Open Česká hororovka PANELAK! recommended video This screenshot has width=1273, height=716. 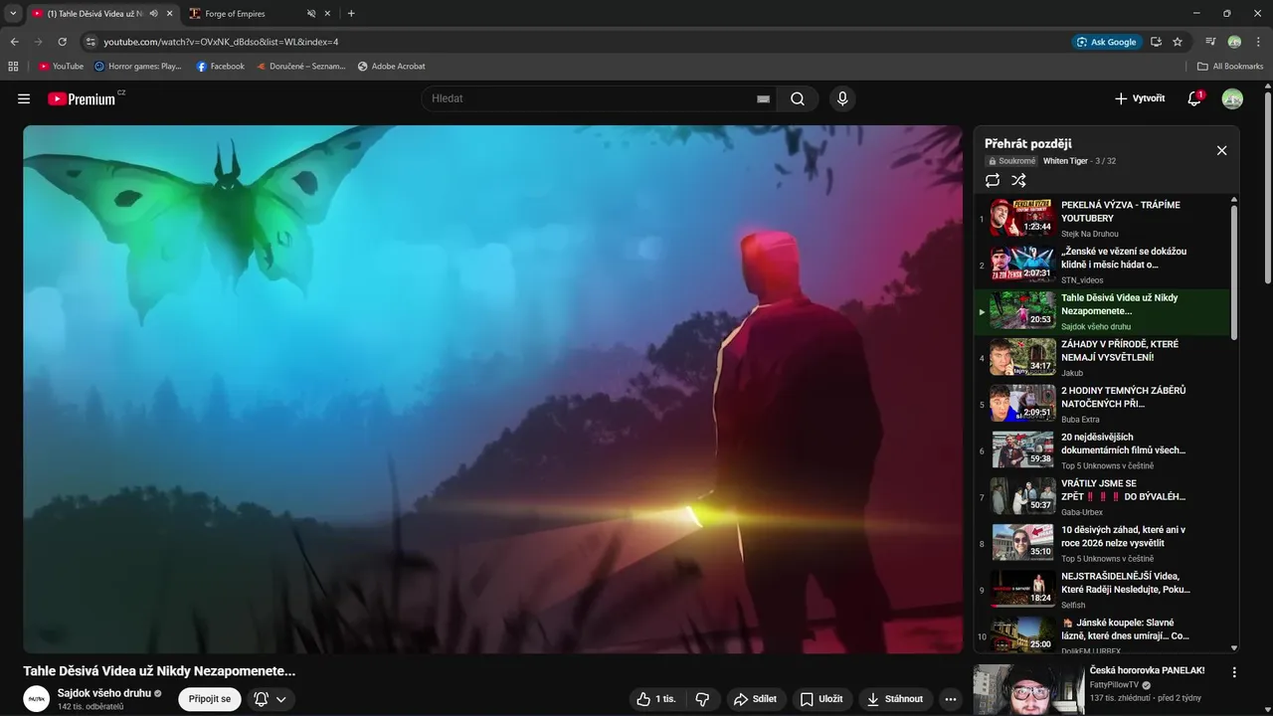pyautogui.click(x=1147, y=670)
